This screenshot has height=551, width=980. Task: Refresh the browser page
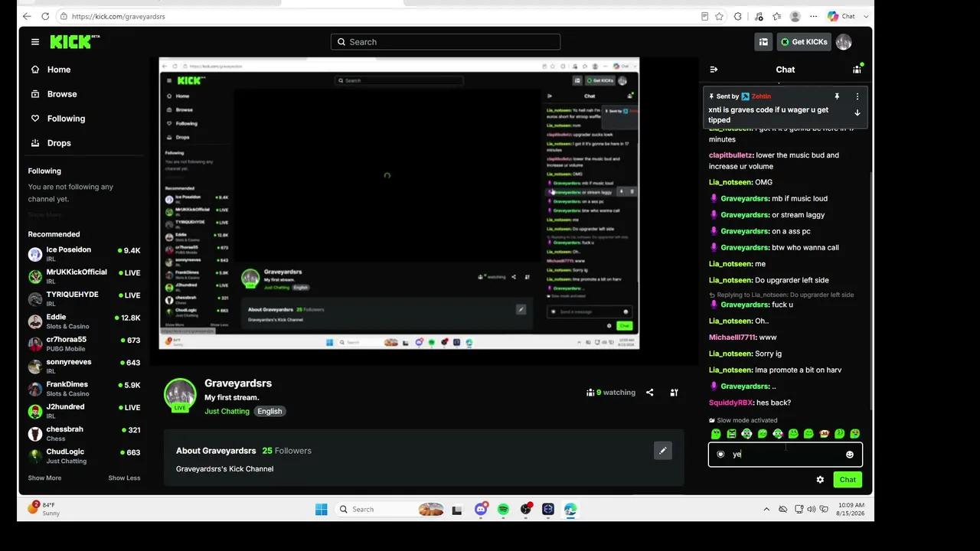(45, 16)
